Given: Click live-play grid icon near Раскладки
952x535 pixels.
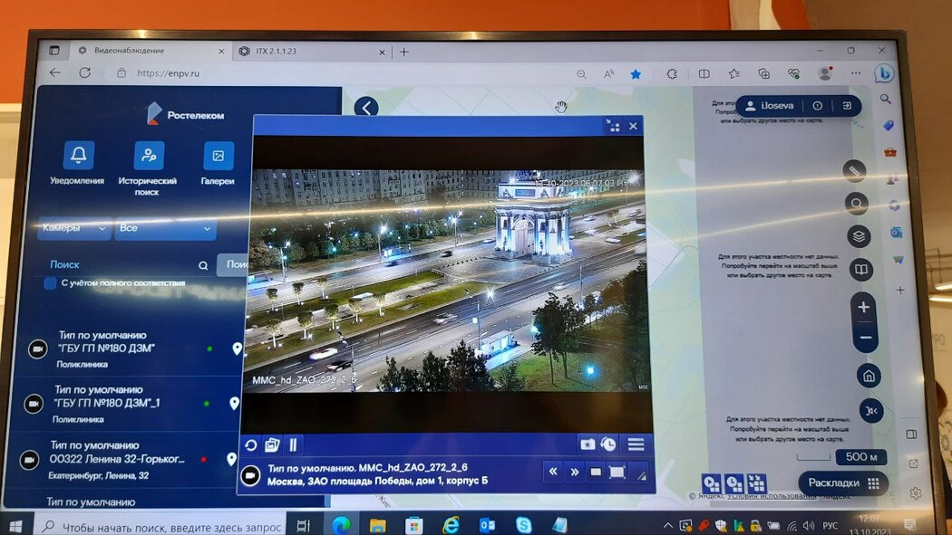Looking at the screenshot, I should click(711, 483).
